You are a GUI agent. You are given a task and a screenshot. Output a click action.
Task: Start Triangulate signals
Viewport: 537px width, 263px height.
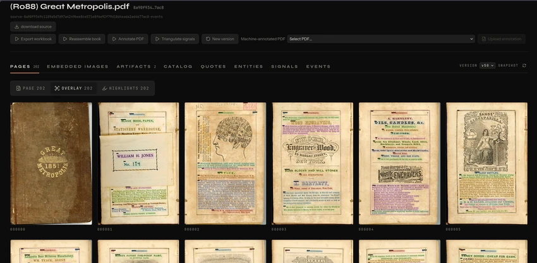174,39
